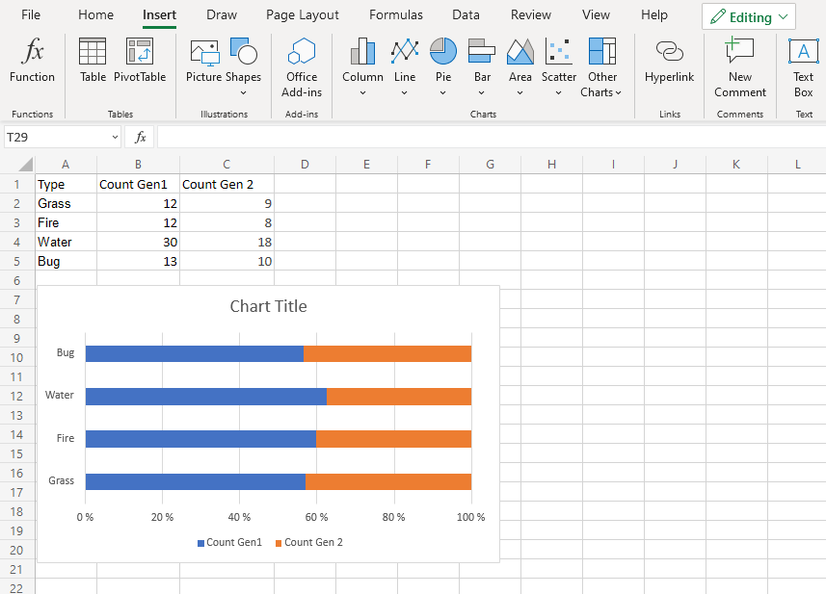Click the formula bar input field

tap(482, 138)
